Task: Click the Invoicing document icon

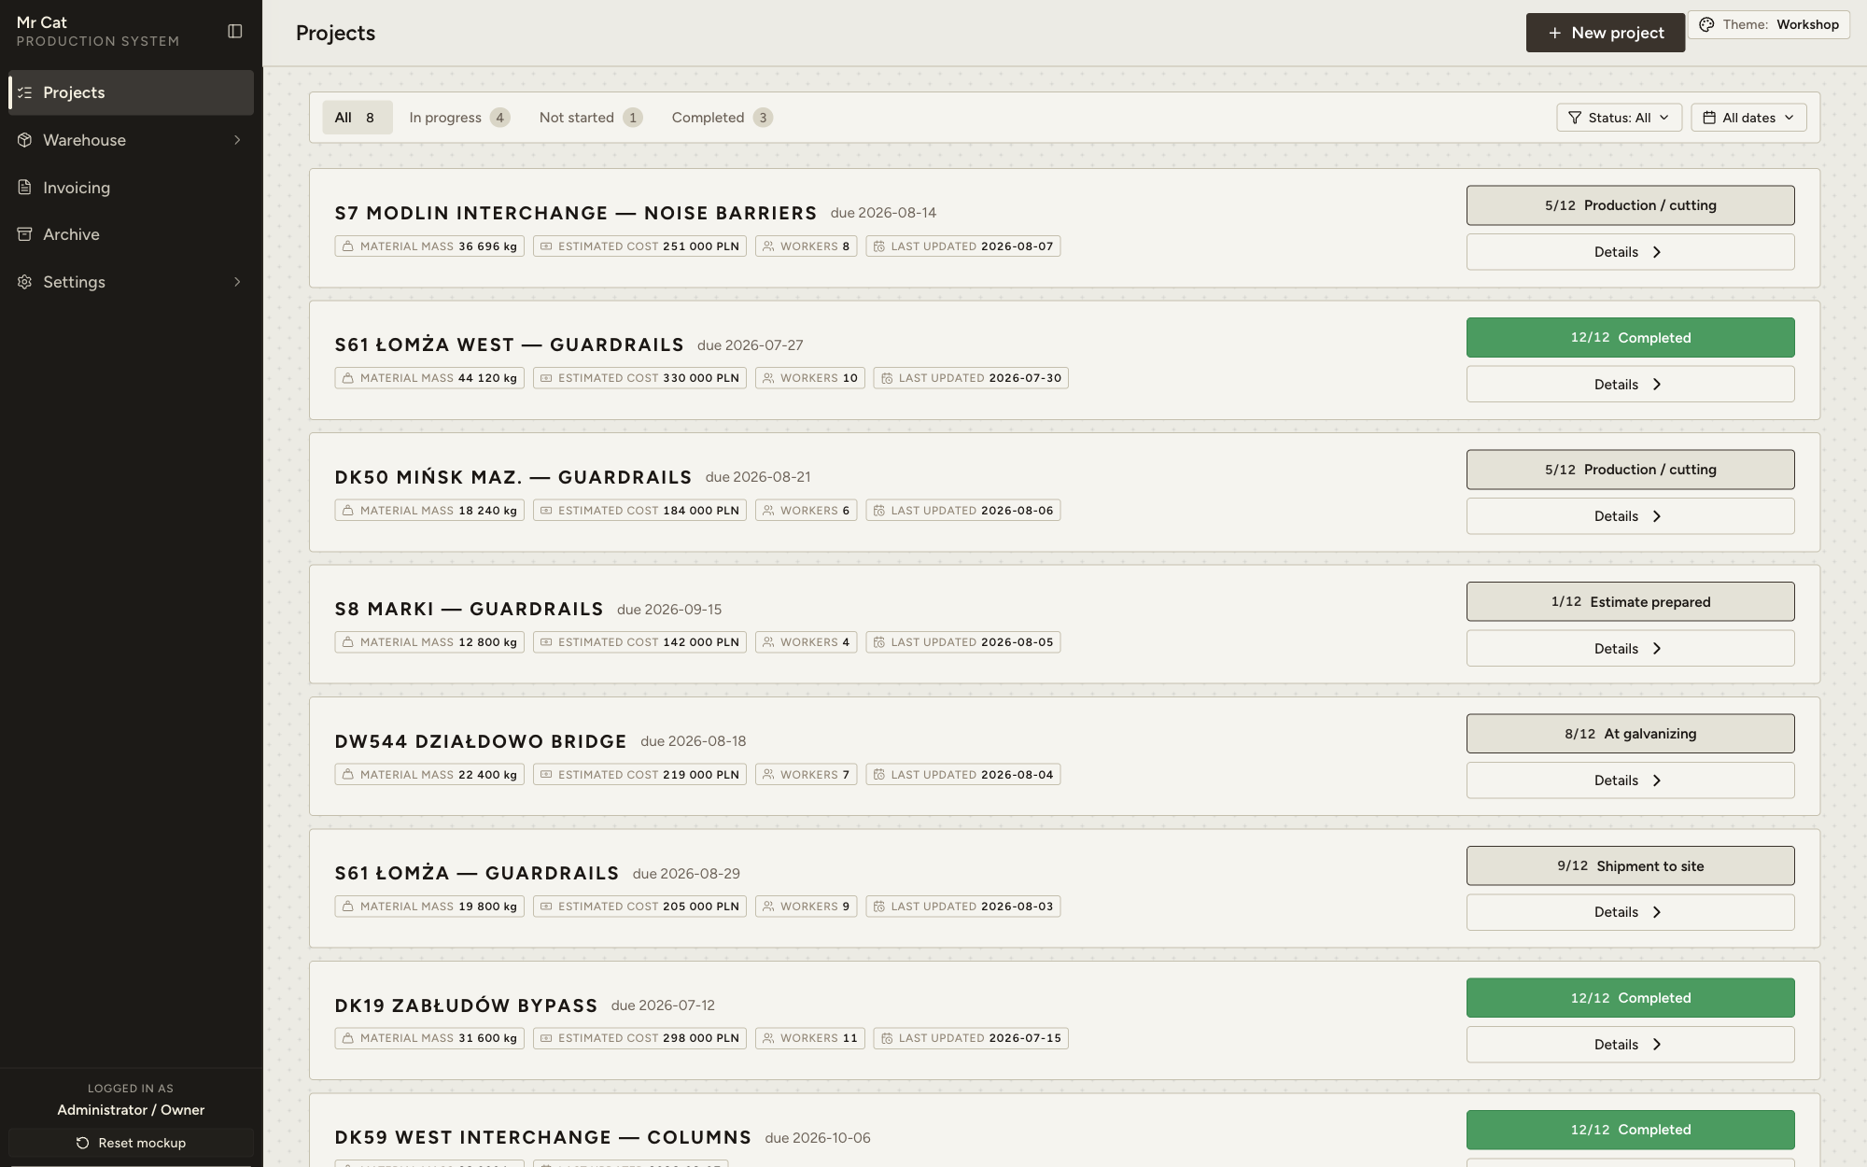Action: pos(25,188)
